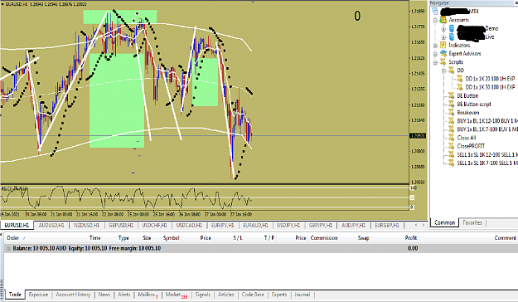
Task: Click the ClosePROFIT script icon
Action: [452, 146]
